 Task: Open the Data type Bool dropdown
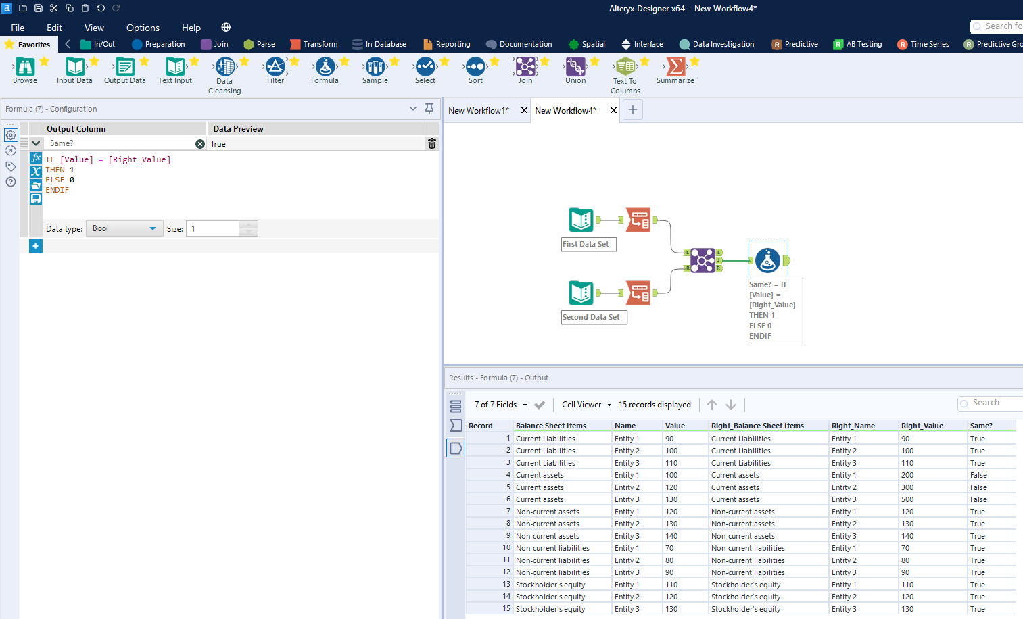tap(124, 228)
